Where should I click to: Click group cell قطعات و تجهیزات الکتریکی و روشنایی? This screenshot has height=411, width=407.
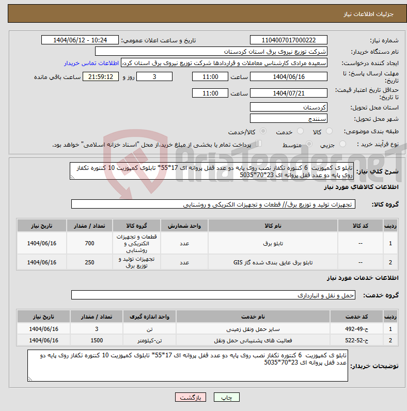point(136,243)
